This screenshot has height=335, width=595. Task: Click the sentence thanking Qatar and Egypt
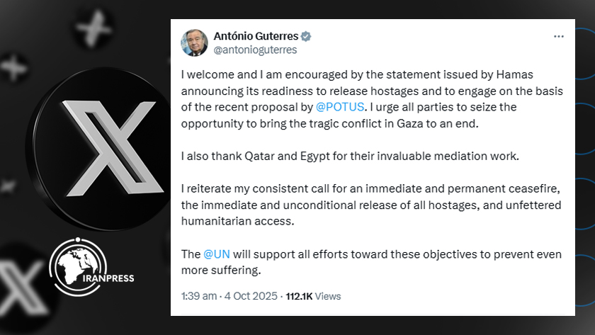pyautogui.click(x=351, y=156)
